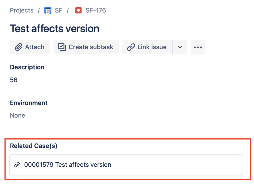The height and width of the screenshot is (186, 254).
Task: Click the Environment value None
Action: [x=17, y=115]
